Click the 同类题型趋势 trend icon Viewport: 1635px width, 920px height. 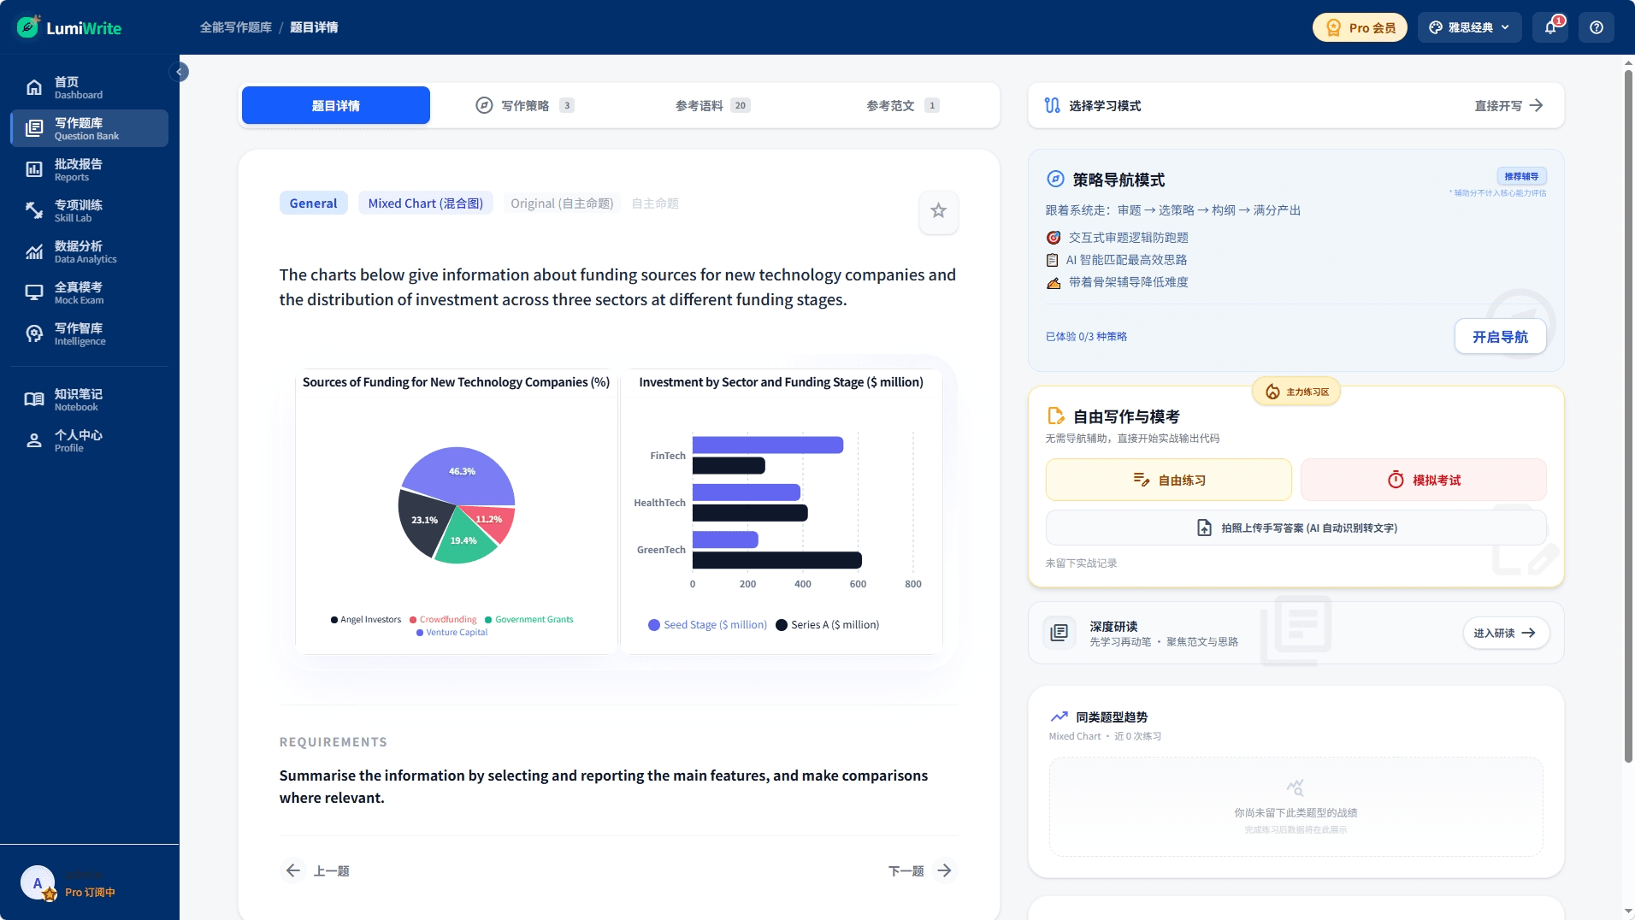pos(1060,717)
